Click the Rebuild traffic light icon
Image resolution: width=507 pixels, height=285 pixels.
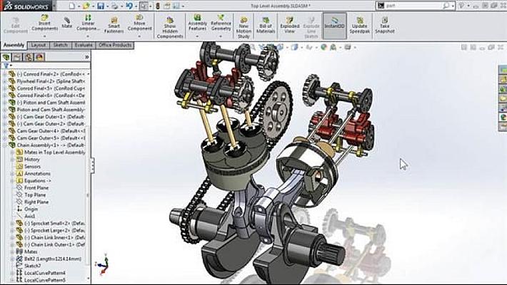[158, 6]
